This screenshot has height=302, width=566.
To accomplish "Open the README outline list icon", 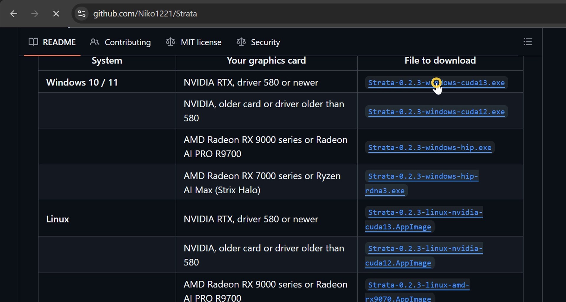I will click(528, 42).
